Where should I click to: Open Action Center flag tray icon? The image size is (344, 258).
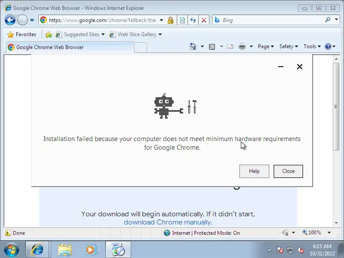pyautogui.click(x=280, y=250)
